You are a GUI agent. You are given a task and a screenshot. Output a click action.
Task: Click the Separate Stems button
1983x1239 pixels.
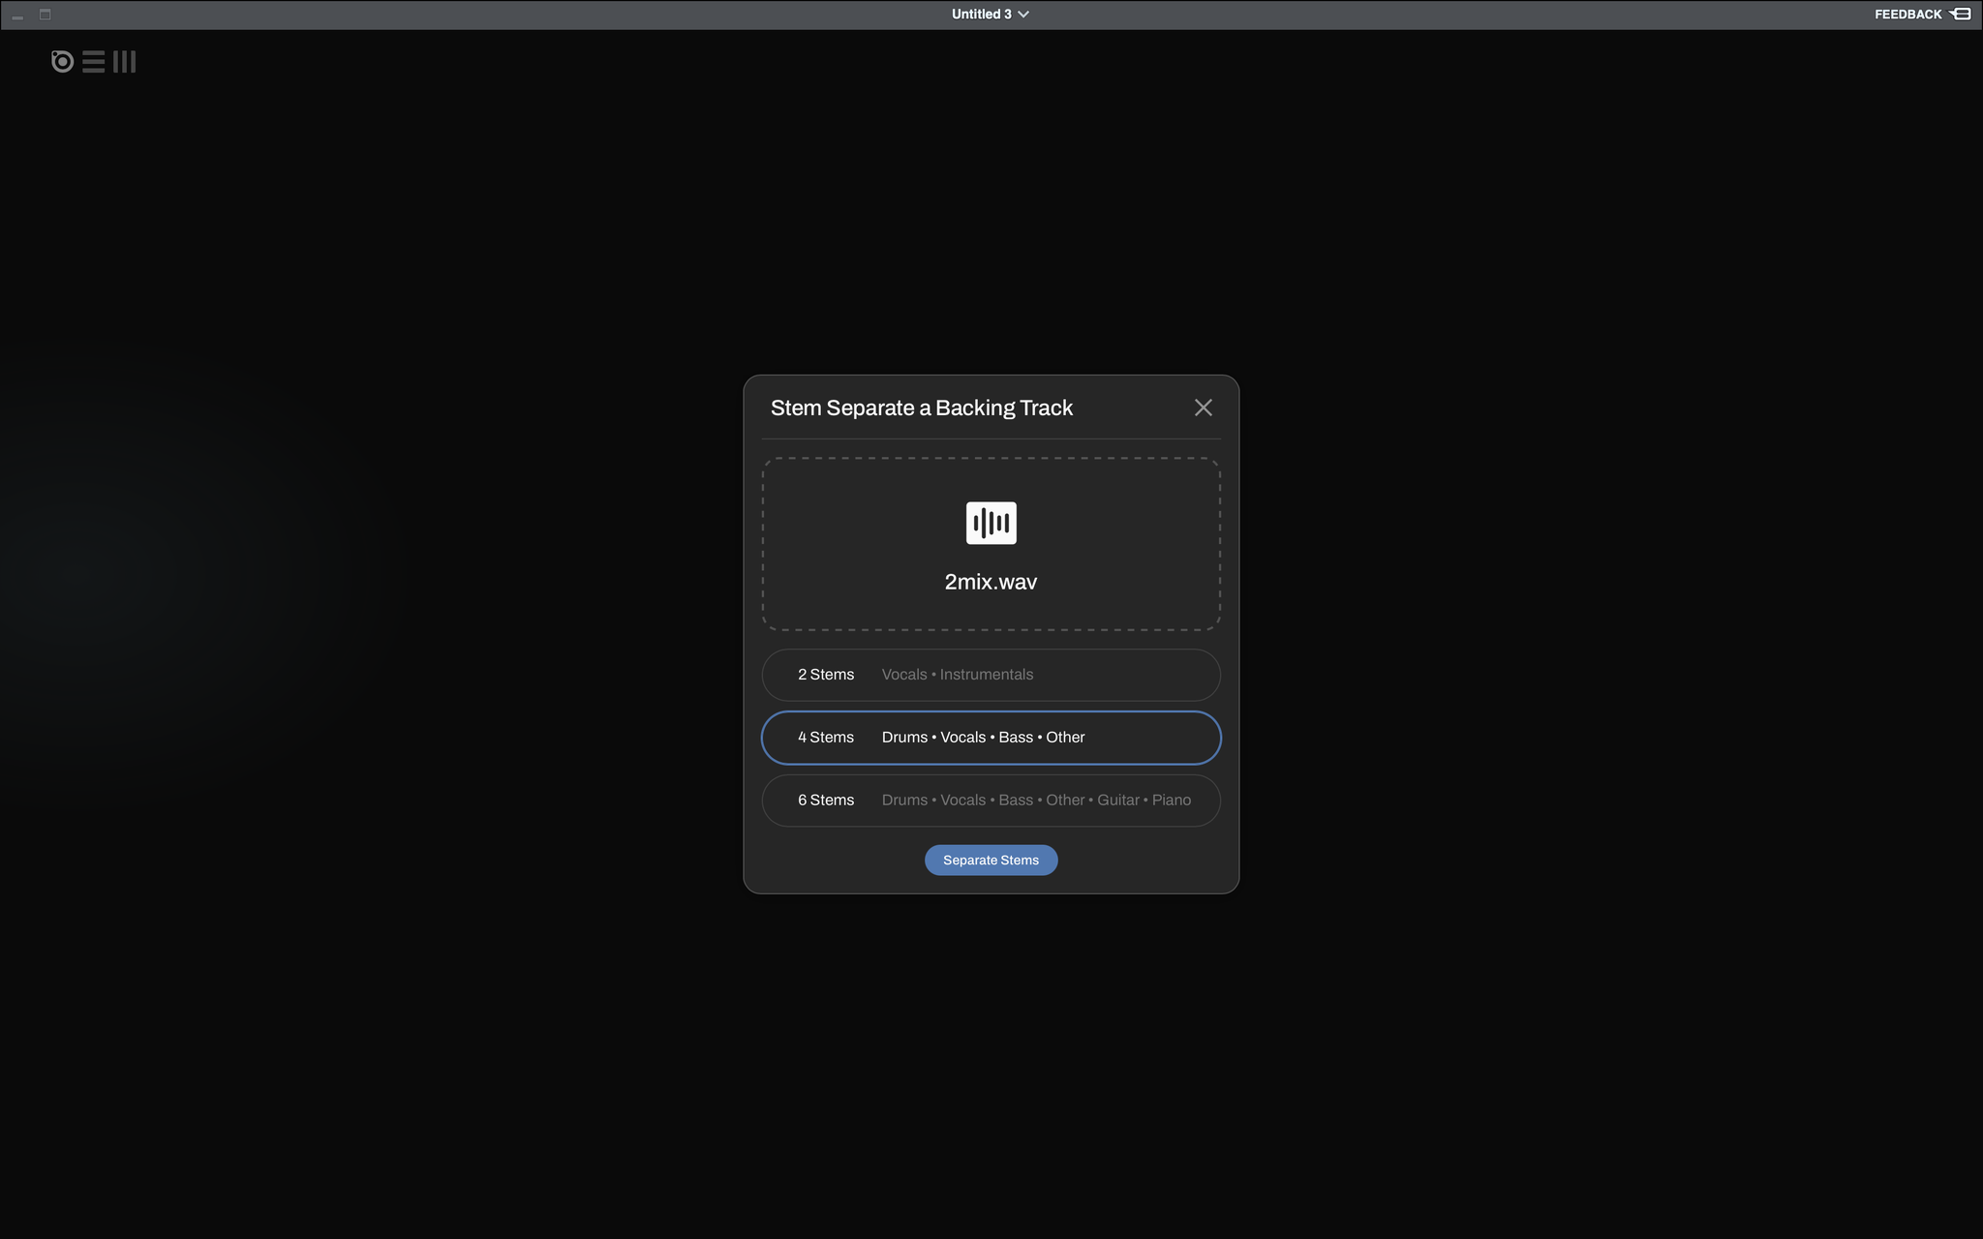991,861
